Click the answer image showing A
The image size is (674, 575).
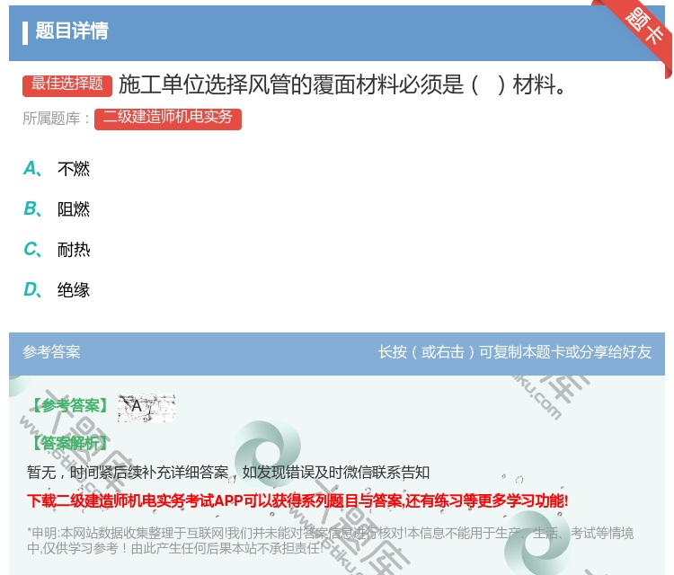146,407
